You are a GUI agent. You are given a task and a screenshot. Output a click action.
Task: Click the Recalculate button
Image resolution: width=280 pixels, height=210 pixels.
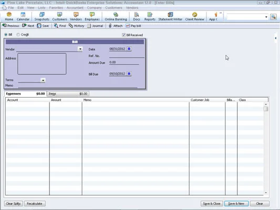coord(35,204)
